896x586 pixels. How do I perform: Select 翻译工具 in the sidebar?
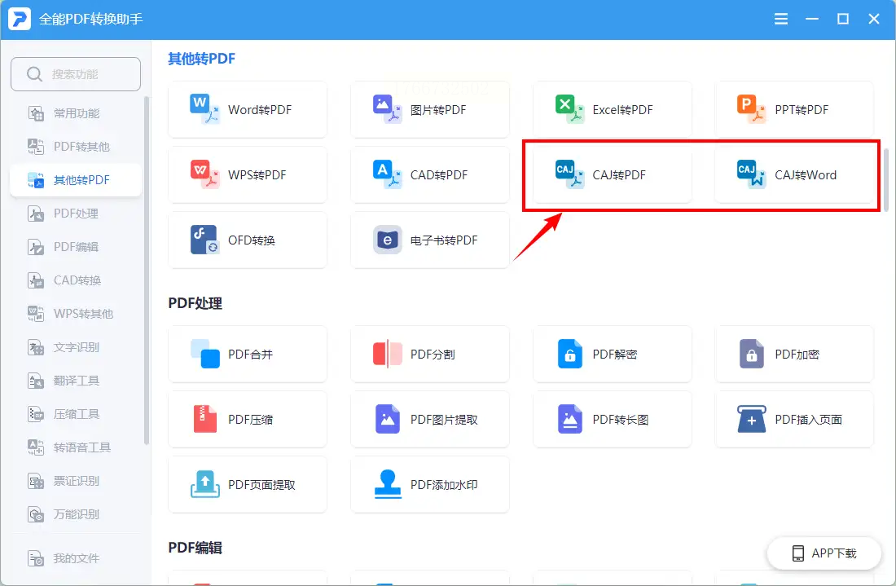pyautogui.click(x=76, y=380)
